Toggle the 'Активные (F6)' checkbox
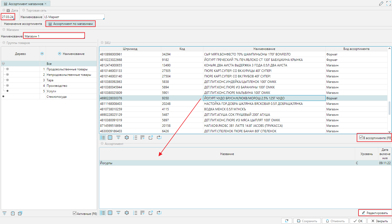This screenshot has height=224, width=392. (74, 213)
